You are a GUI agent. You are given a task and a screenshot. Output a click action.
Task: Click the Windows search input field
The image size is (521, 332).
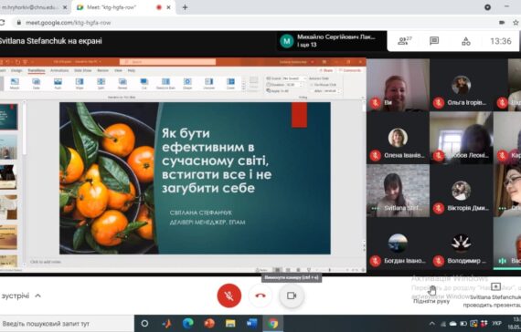click(67, 324)
